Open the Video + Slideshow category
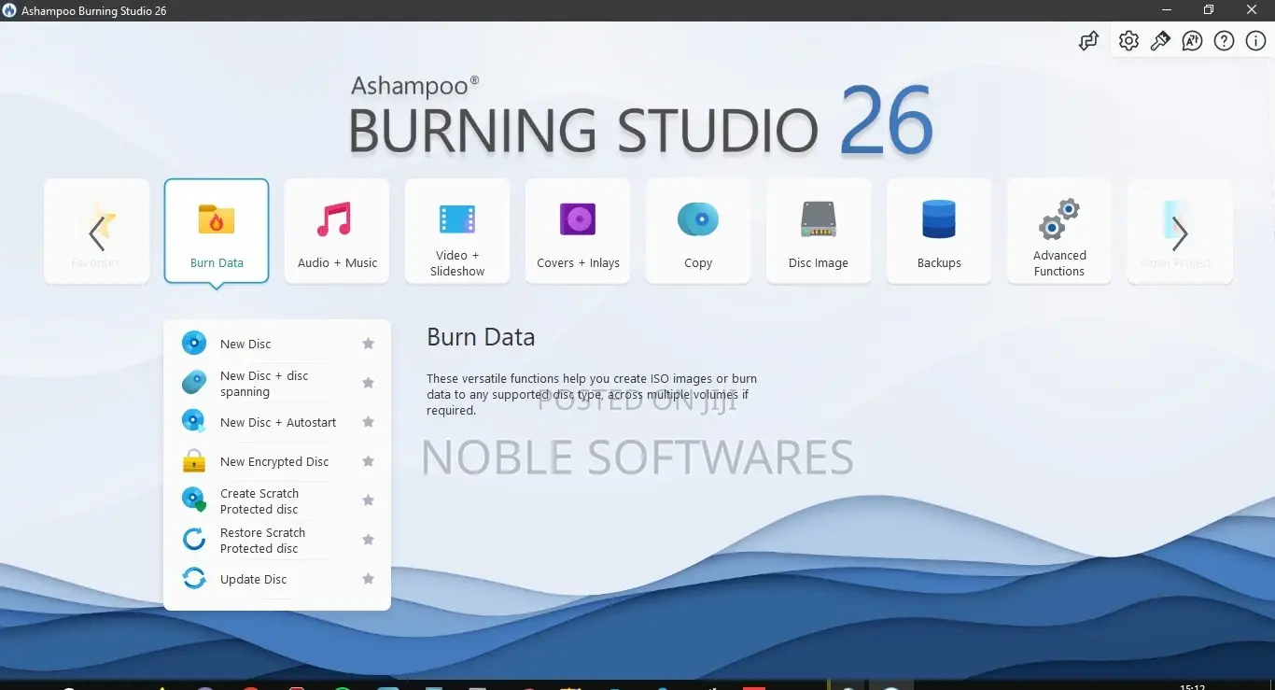Viewport: 1275px width, 690px height. tap(457, 231)
